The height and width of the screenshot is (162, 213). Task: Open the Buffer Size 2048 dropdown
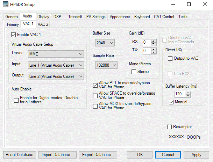[105, 43]
